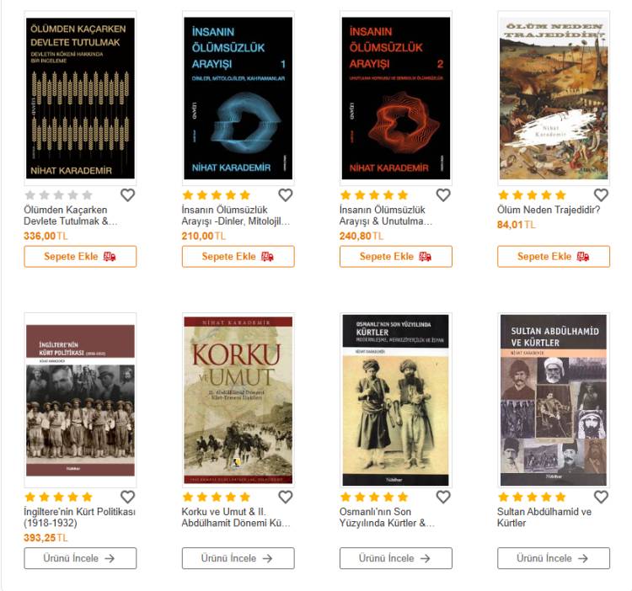The height and width of the screenshot is (591, 632).
Task: Click Ürünü İncele for Korku ve Umut
Action: point(238,558)
